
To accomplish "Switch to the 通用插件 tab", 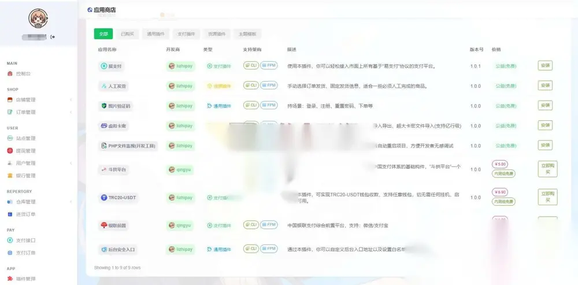I will (x=155, y=34).
